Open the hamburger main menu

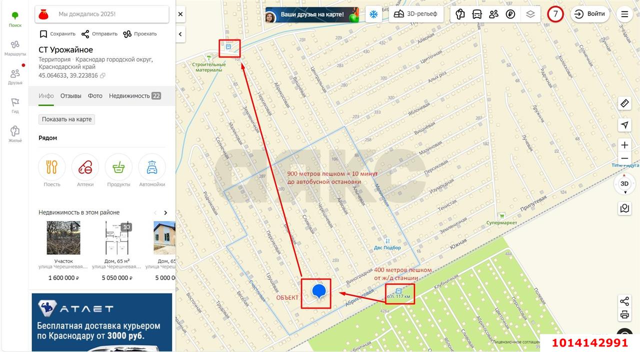tap(624, 14)
